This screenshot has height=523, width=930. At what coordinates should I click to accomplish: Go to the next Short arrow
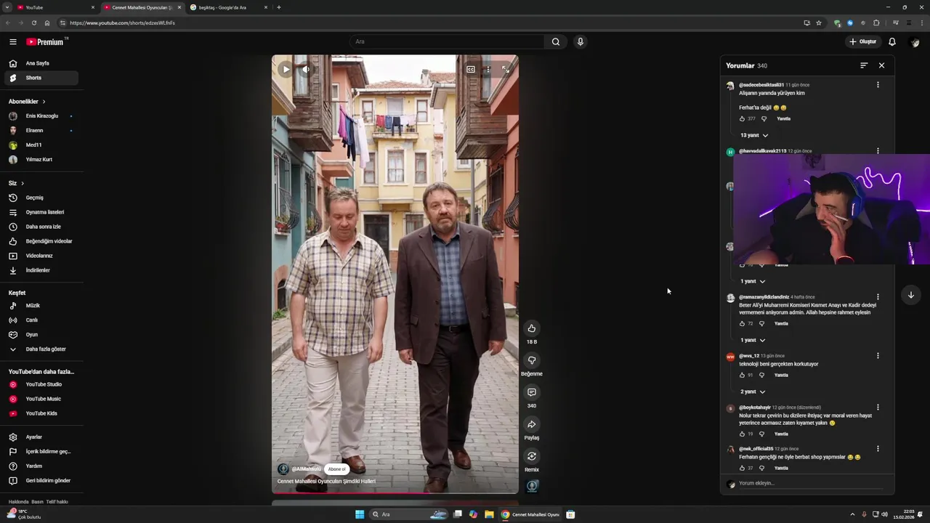point(911,295)
